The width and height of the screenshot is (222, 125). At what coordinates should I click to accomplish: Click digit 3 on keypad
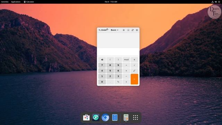(118, 76)
